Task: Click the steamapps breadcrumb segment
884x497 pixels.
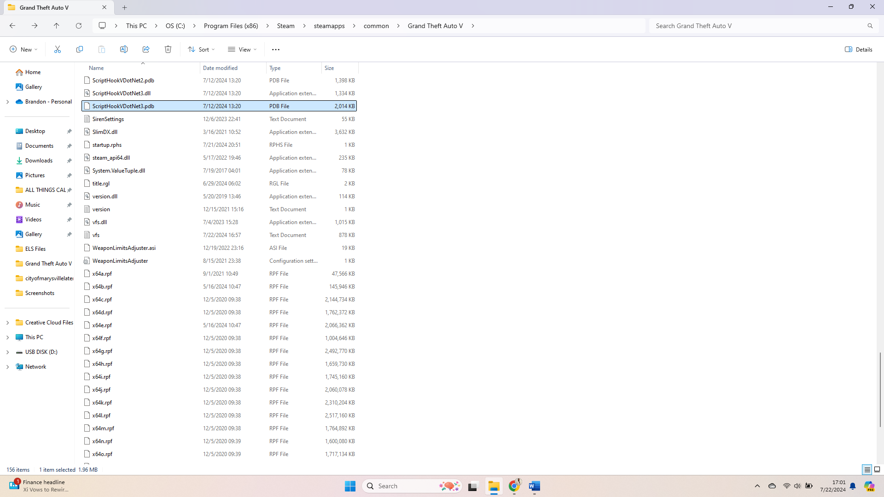Action: (x=329, y=26)
